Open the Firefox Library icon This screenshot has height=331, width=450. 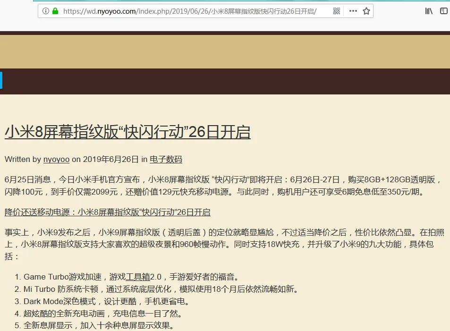click(429, 11)
